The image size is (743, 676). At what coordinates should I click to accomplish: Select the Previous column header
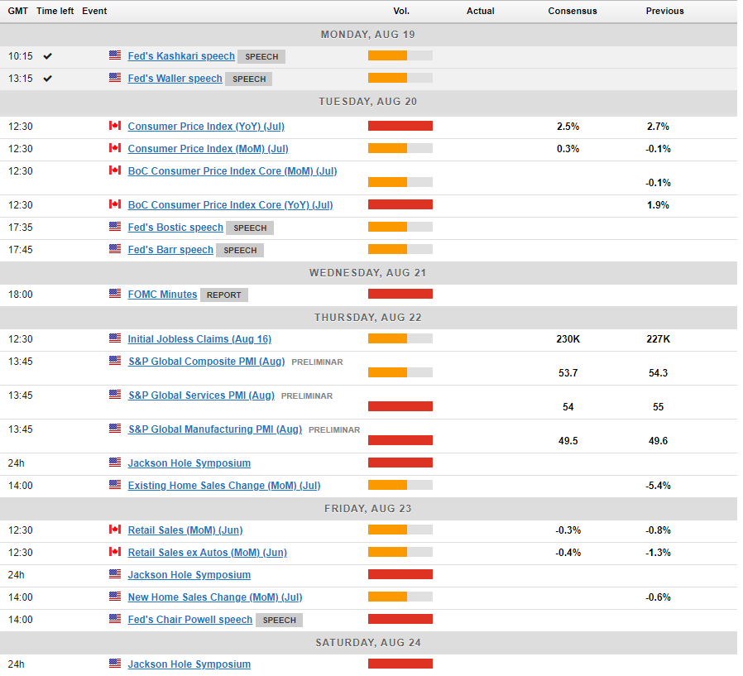(664, 11)
